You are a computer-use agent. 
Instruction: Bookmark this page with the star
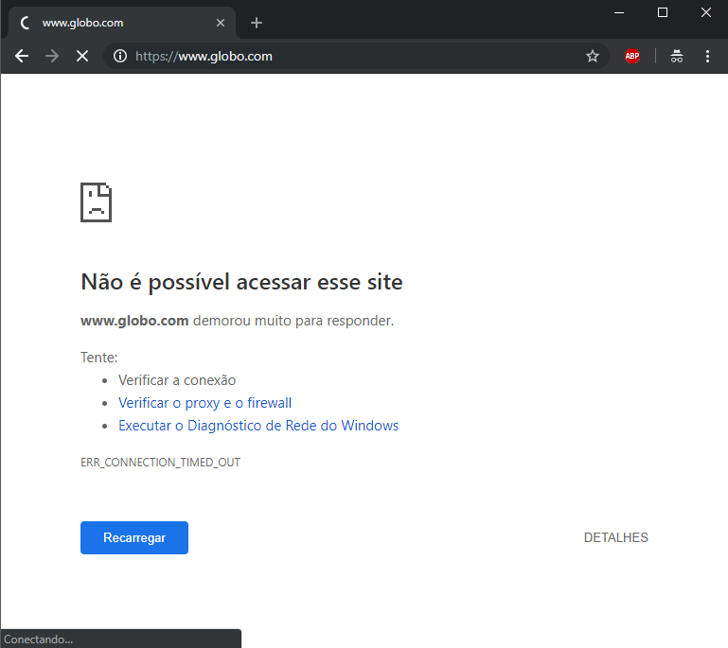(593, 57)
